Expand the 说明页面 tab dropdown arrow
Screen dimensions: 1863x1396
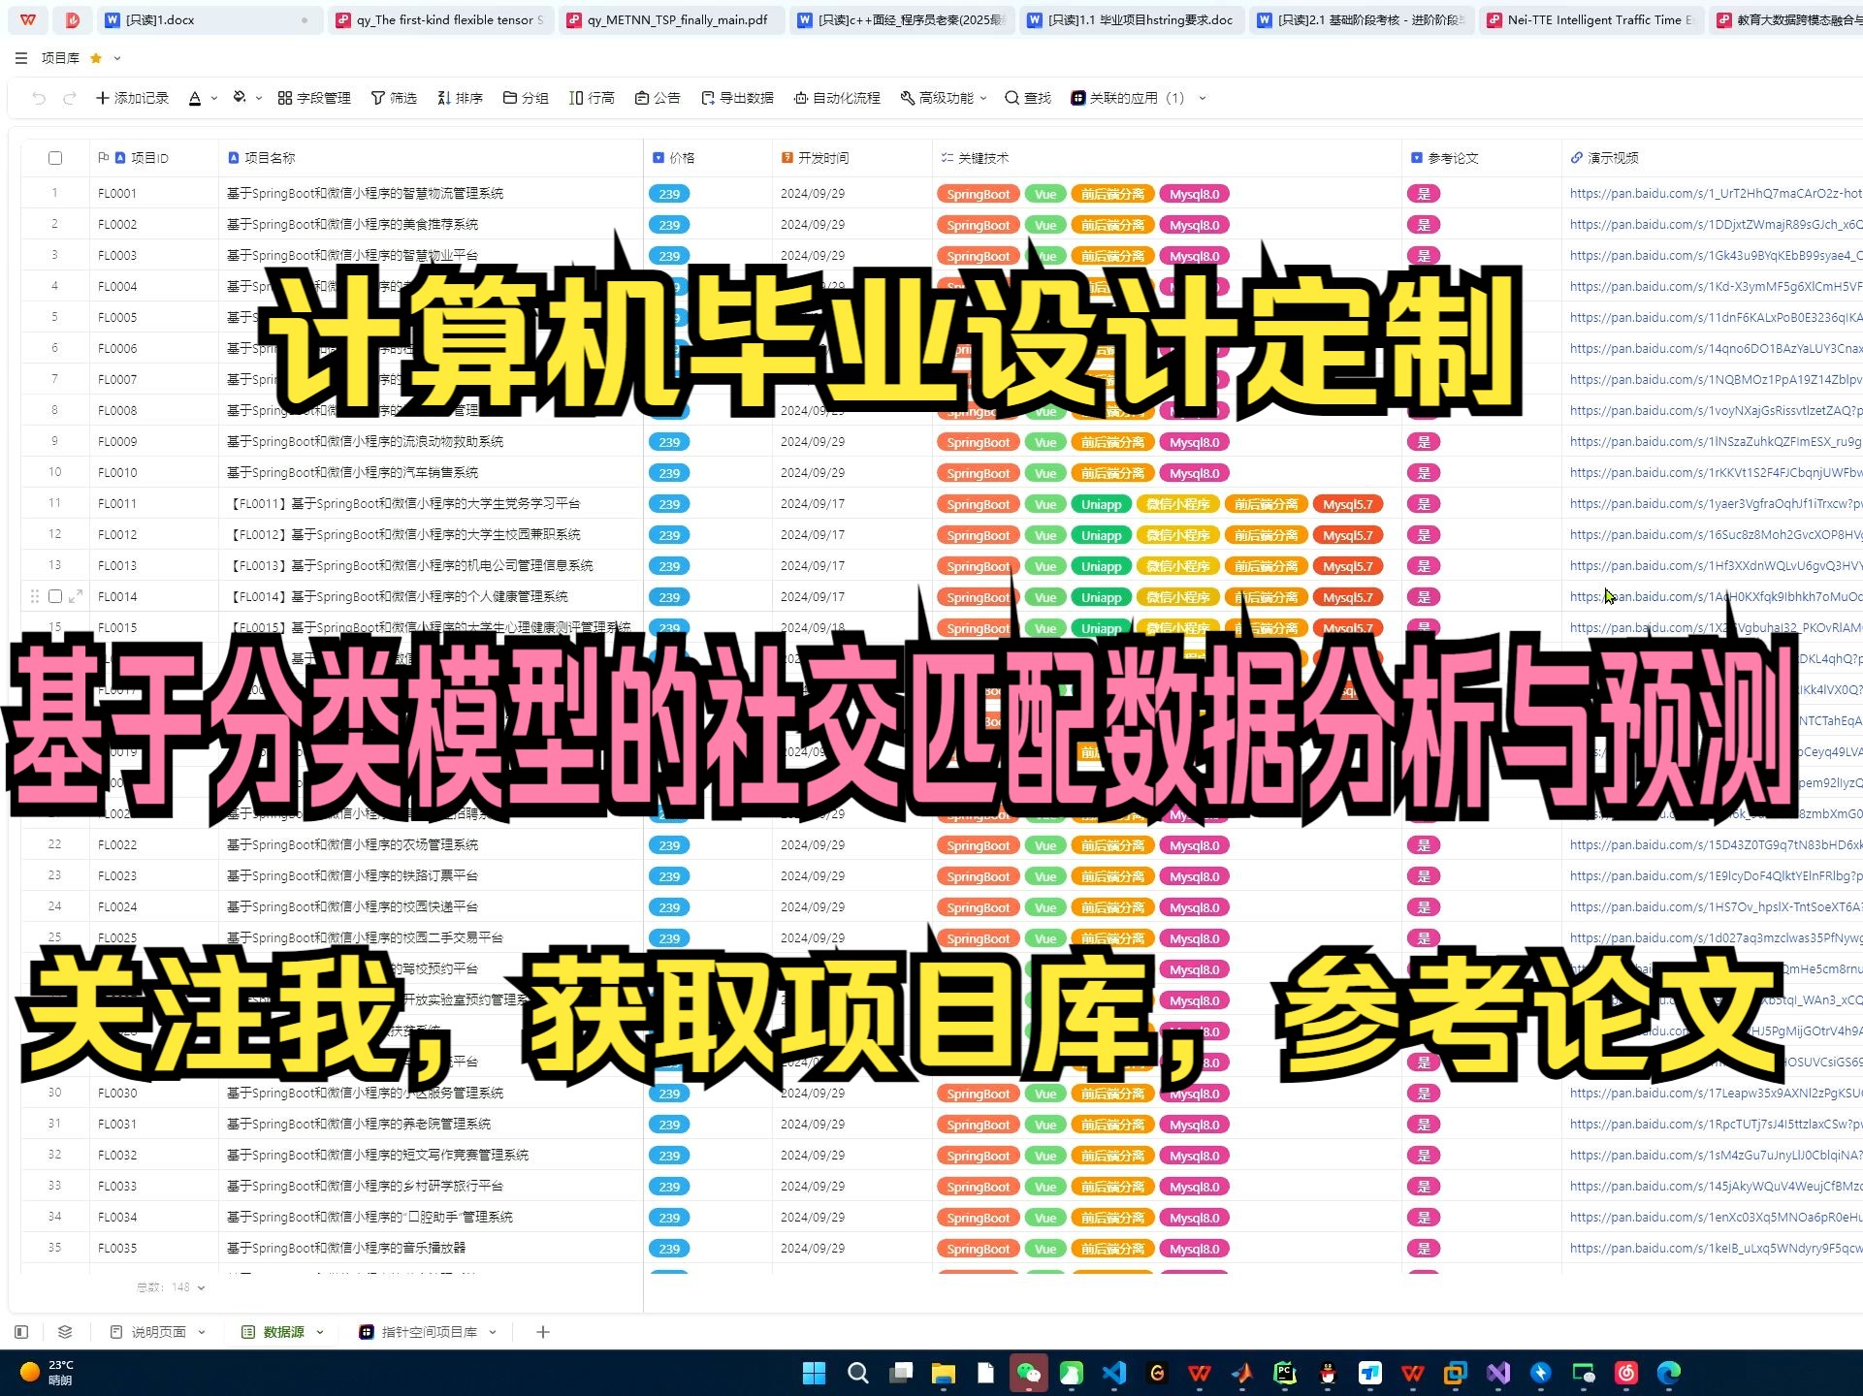pos(202,1332)
